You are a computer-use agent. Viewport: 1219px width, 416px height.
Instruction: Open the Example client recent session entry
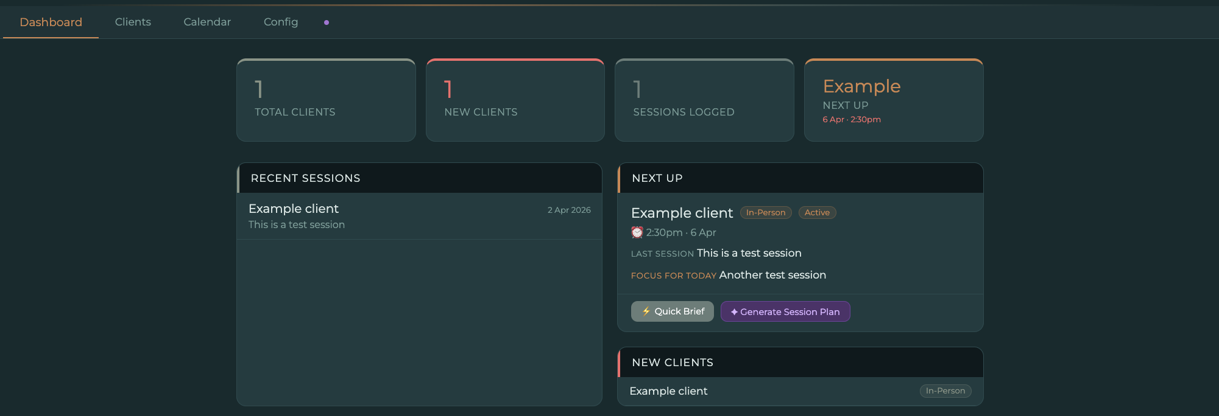point(419,216)
